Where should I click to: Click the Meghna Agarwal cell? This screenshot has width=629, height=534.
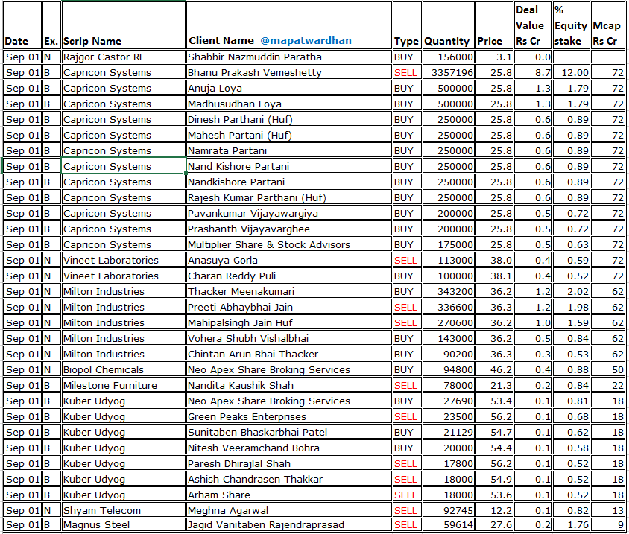click(x=289, y=510)
